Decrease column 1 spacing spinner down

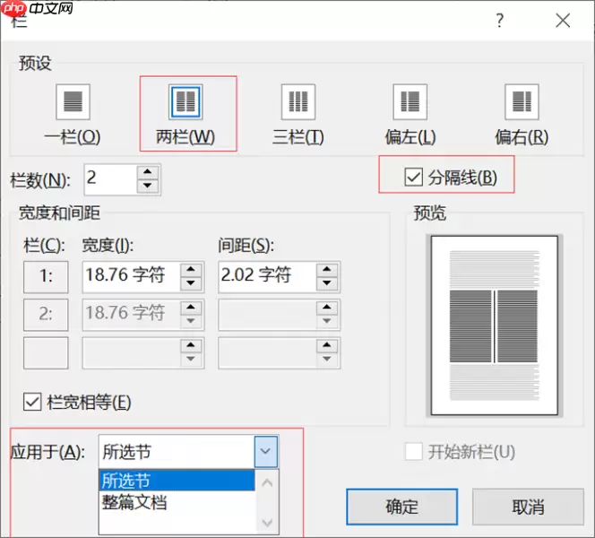327,283
